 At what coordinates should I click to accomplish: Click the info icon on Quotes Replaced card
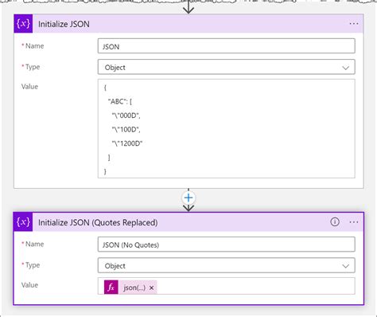click(x=335, y=221)
